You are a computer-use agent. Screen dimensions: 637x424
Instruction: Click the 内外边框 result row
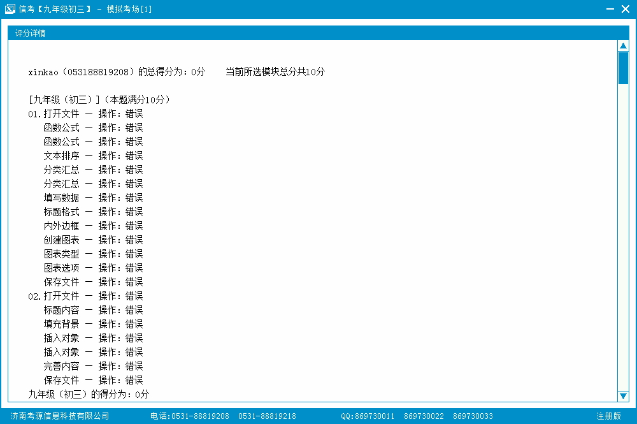(93, 226)
